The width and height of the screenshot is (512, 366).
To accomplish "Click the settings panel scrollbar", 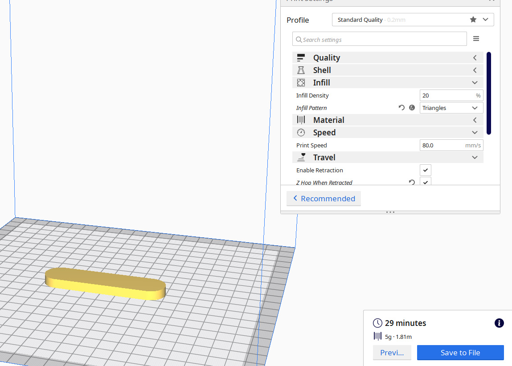I will (x=488, y=93).
